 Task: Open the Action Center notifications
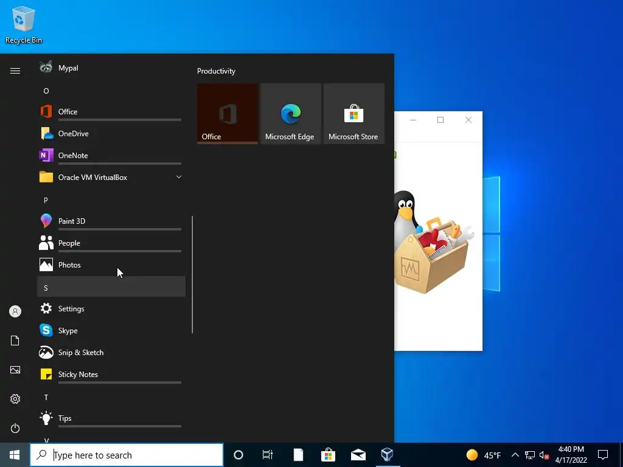[x=603, y=455]
